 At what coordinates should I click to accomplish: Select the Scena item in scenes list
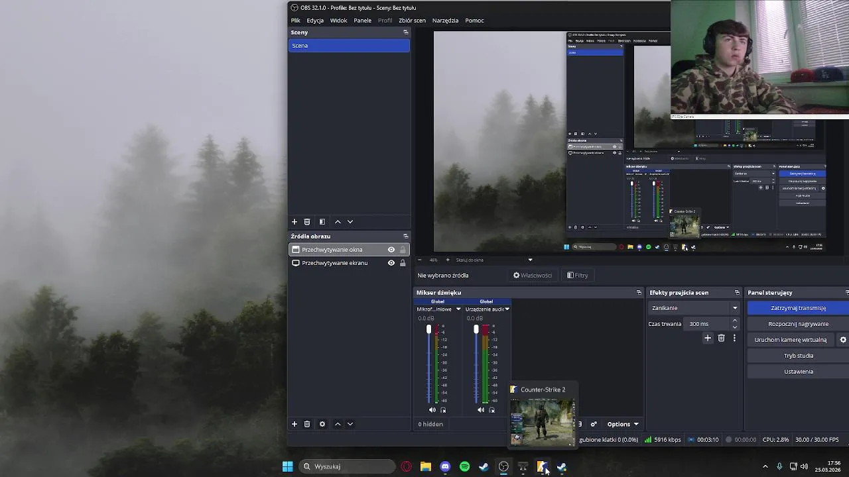pyautogui.click(x=349, y=46)
